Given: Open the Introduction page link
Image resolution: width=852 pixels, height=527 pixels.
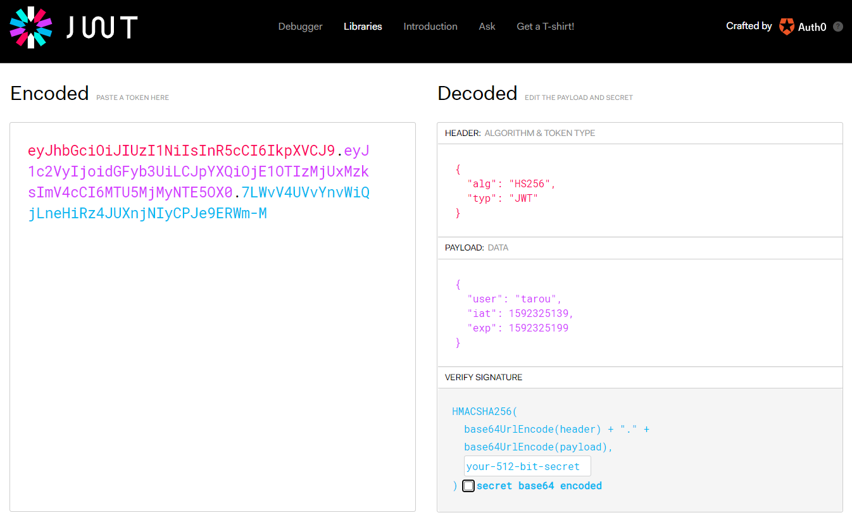Looking at the screenshot, I should [430, 27].
